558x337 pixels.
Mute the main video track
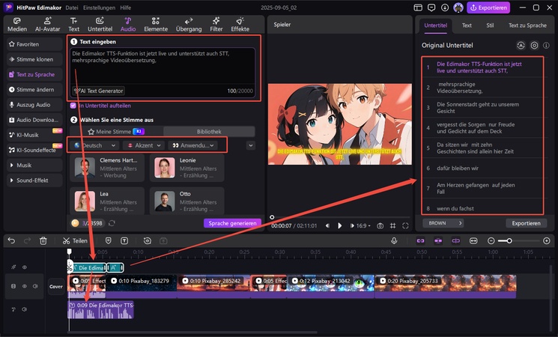[35, 286]
